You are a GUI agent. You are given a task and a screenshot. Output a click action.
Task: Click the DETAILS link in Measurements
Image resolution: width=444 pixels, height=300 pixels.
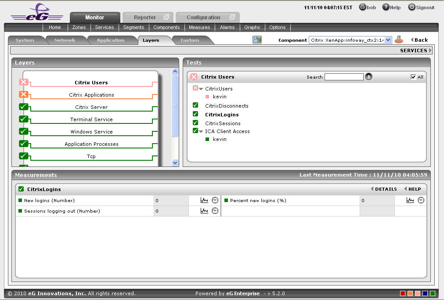point(384,189)
